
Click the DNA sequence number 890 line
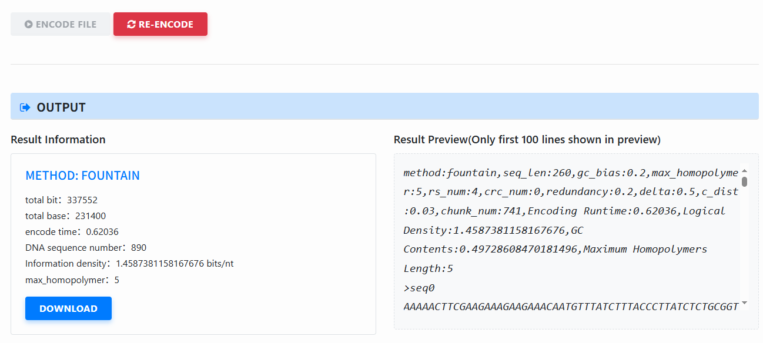[86, 247]
